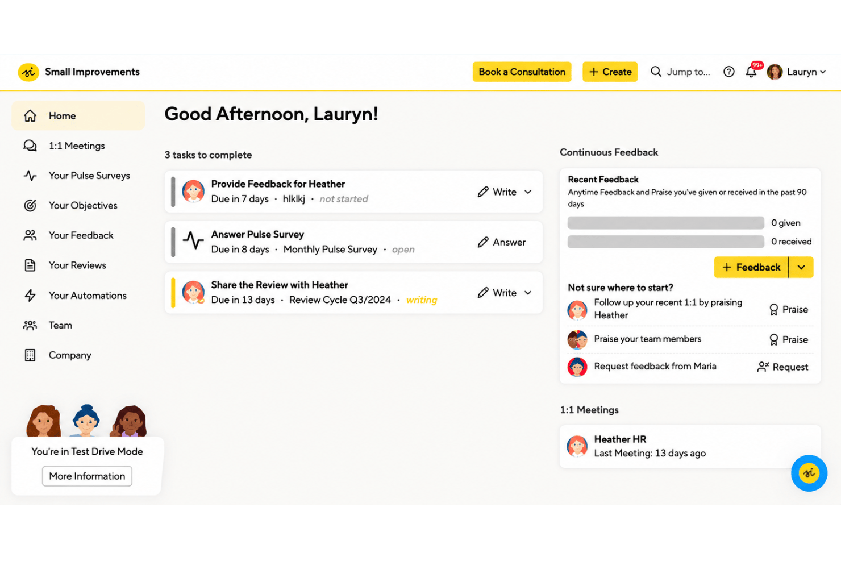Praise Heather after recent 1:1
Viewport: 841px width, 561px height.
789,310
